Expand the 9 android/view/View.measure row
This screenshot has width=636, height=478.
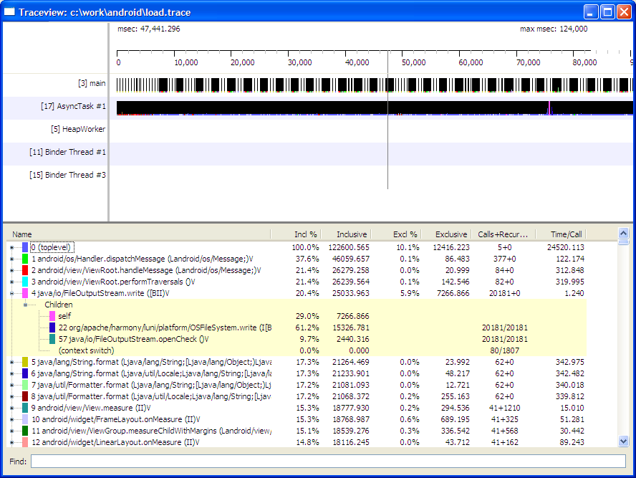tap(11, 408)
